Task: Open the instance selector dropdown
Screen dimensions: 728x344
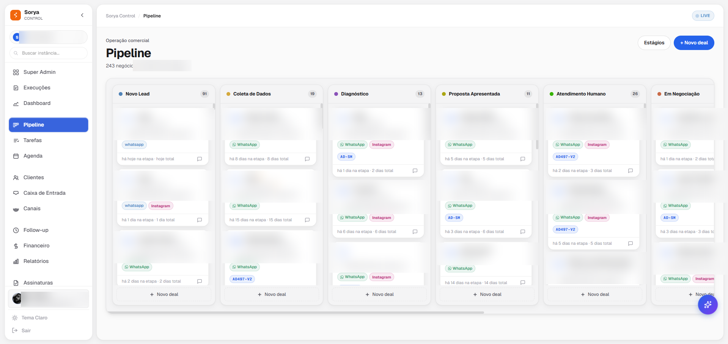Action: pyautogui.click(x=49, y=37)
